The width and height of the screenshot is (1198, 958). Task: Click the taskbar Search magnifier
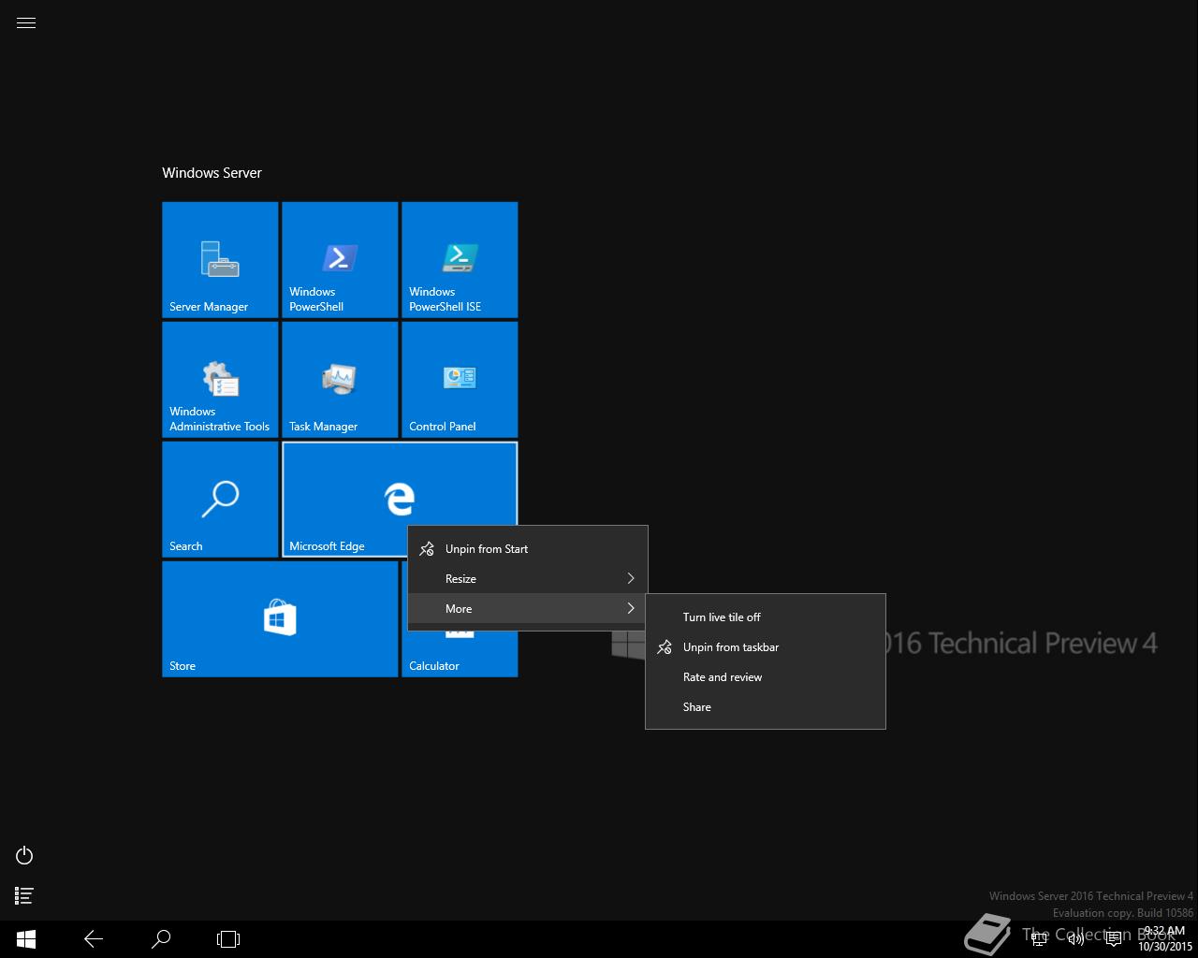[161, 939]
